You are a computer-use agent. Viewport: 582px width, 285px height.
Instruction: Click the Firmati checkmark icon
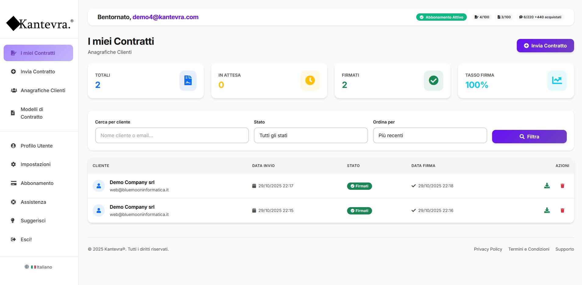click(x=434, y=81)
